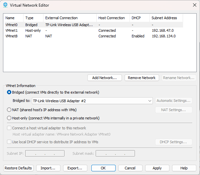The image size is (200, 175).
Task: Close the Virtual Network Editor window
Action: [194, 5]
